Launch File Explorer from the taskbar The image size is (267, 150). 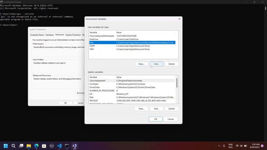[x=29, y=146]
